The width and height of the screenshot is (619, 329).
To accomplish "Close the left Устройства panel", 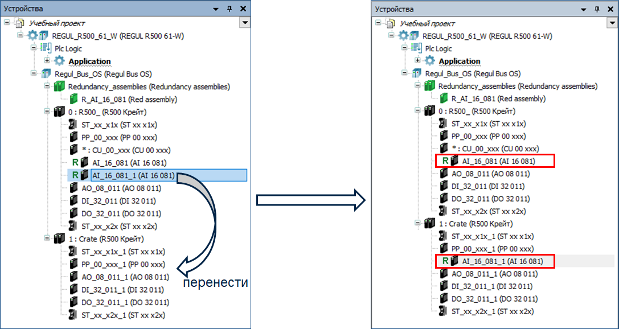I will 243,9.
